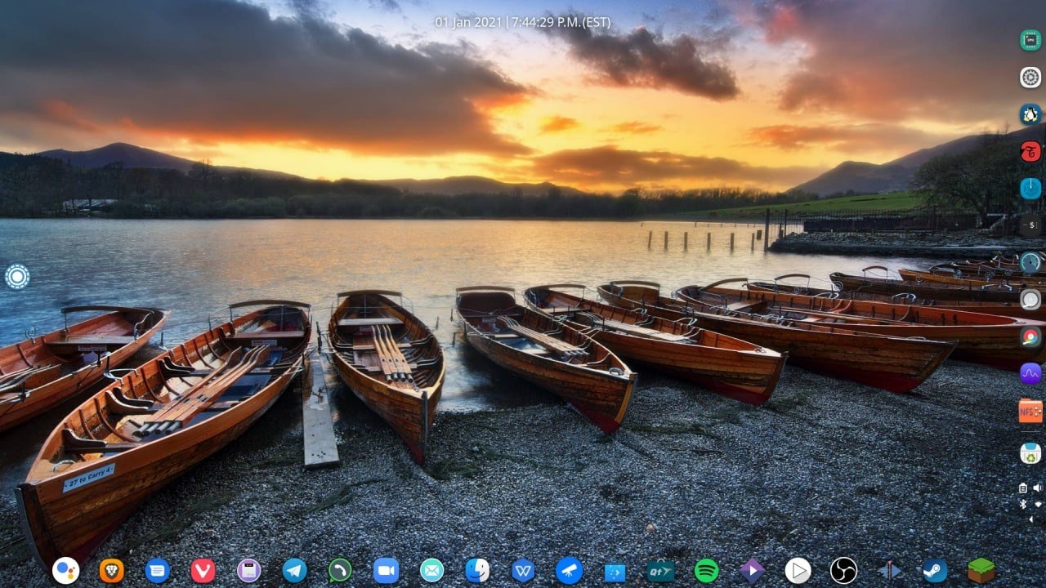Open system settings gear in side panel
This screenshot has height=588, width=1046.
point(1030,78)
